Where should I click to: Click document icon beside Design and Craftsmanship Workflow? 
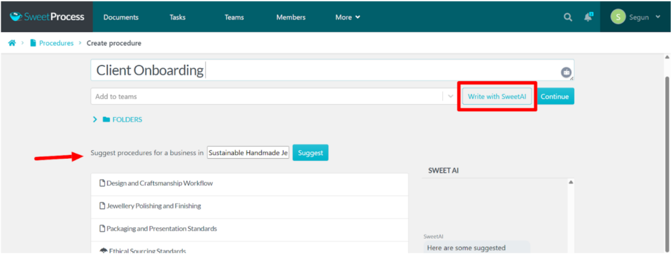click(x=102, y=183)
